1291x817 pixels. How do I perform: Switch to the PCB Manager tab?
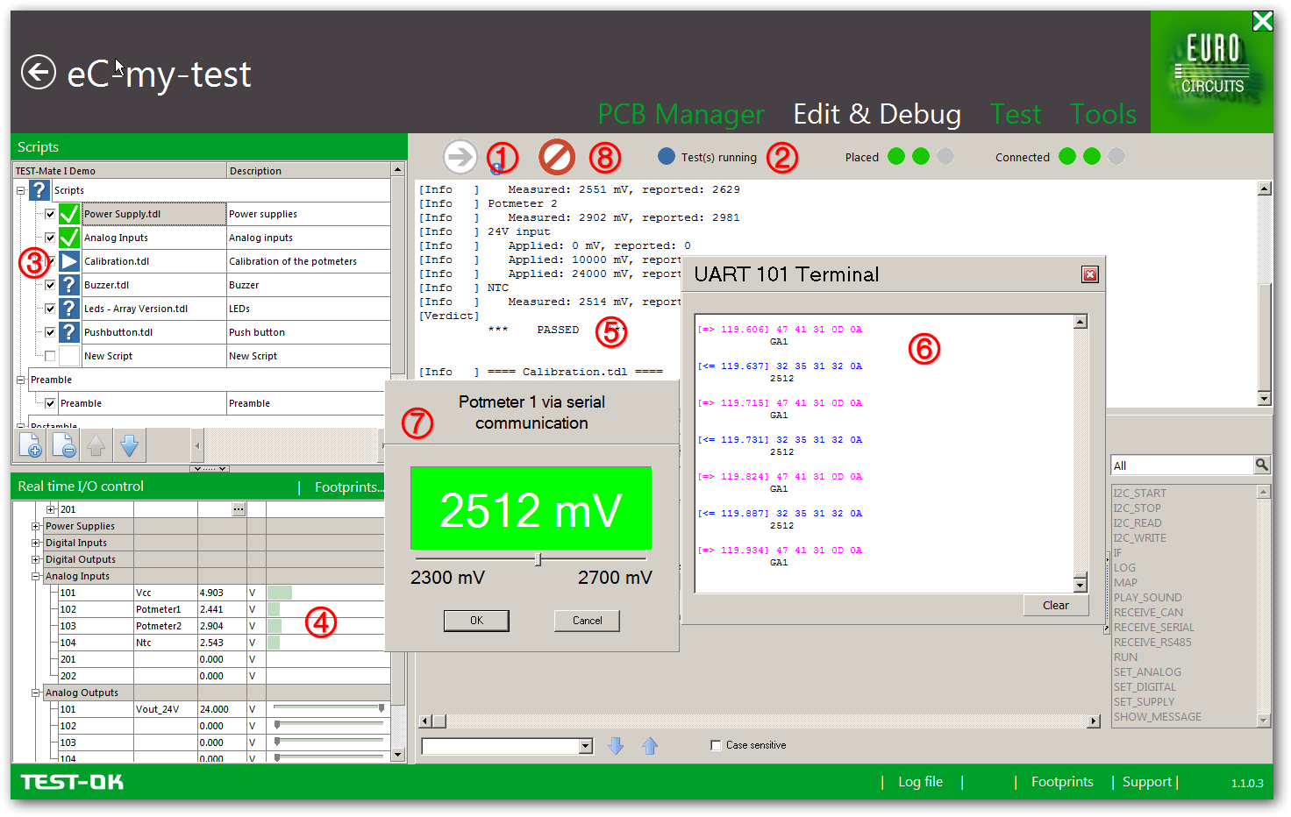click(681, 114)
